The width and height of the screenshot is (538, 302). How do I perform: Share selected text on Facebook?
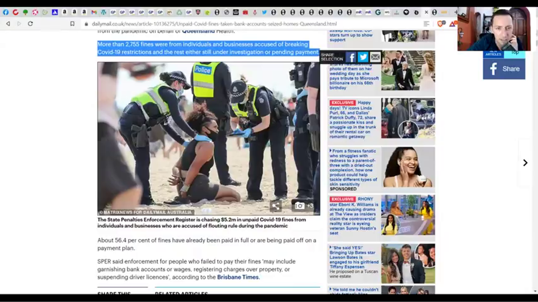pos(351,57)
